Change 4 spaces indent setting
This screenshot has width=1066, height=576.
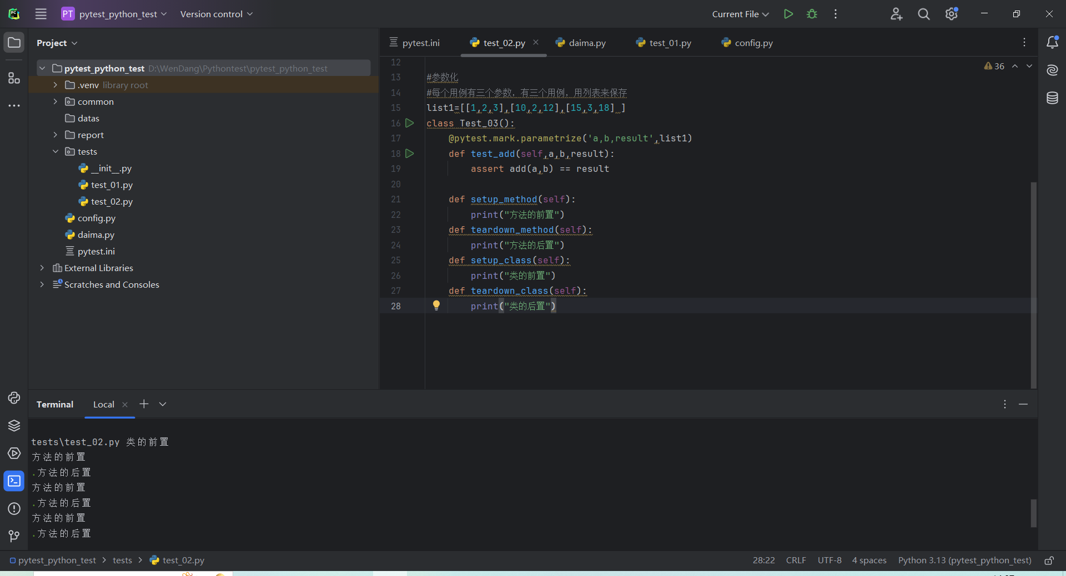869,560
